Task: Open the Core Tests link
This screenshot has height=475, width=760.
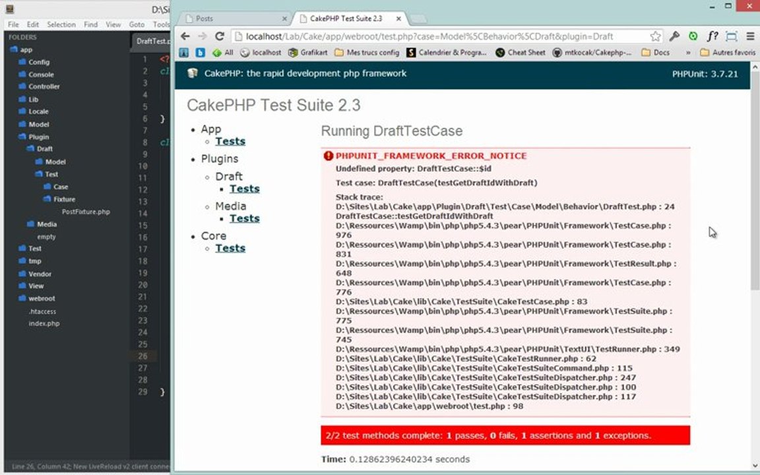Action: pyautogui.click(x=230, y=247)
